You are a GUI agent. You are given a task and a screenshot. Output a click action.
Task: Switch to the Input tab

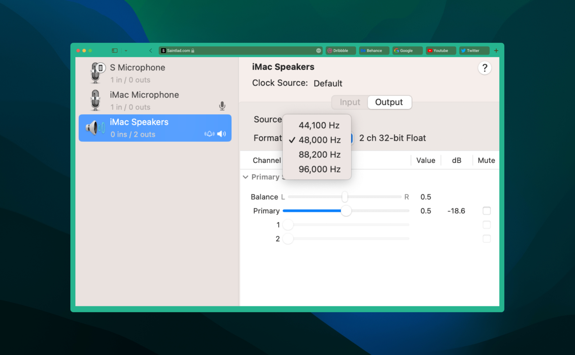pos(349,102)
